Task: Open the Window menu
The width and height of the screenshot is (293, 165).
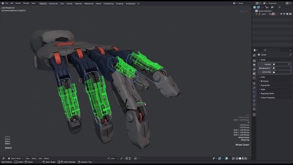Action: coord(26,3)
